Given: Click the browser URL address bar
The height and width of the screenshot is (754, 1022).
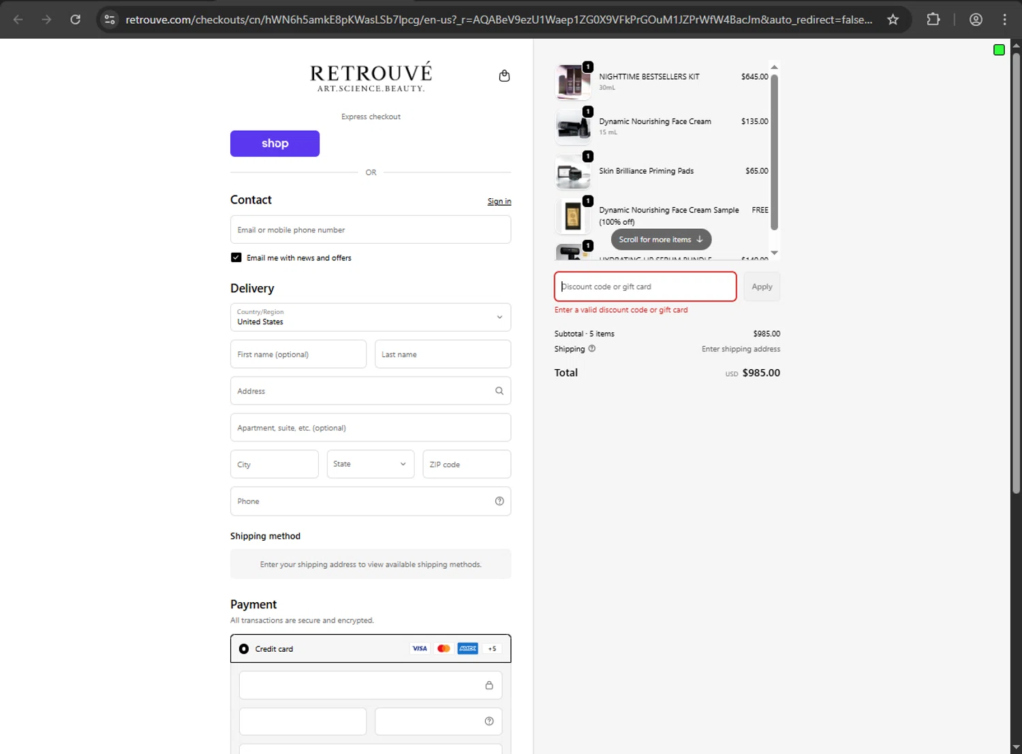Looking at the screenshot, I should pos(499,20).
